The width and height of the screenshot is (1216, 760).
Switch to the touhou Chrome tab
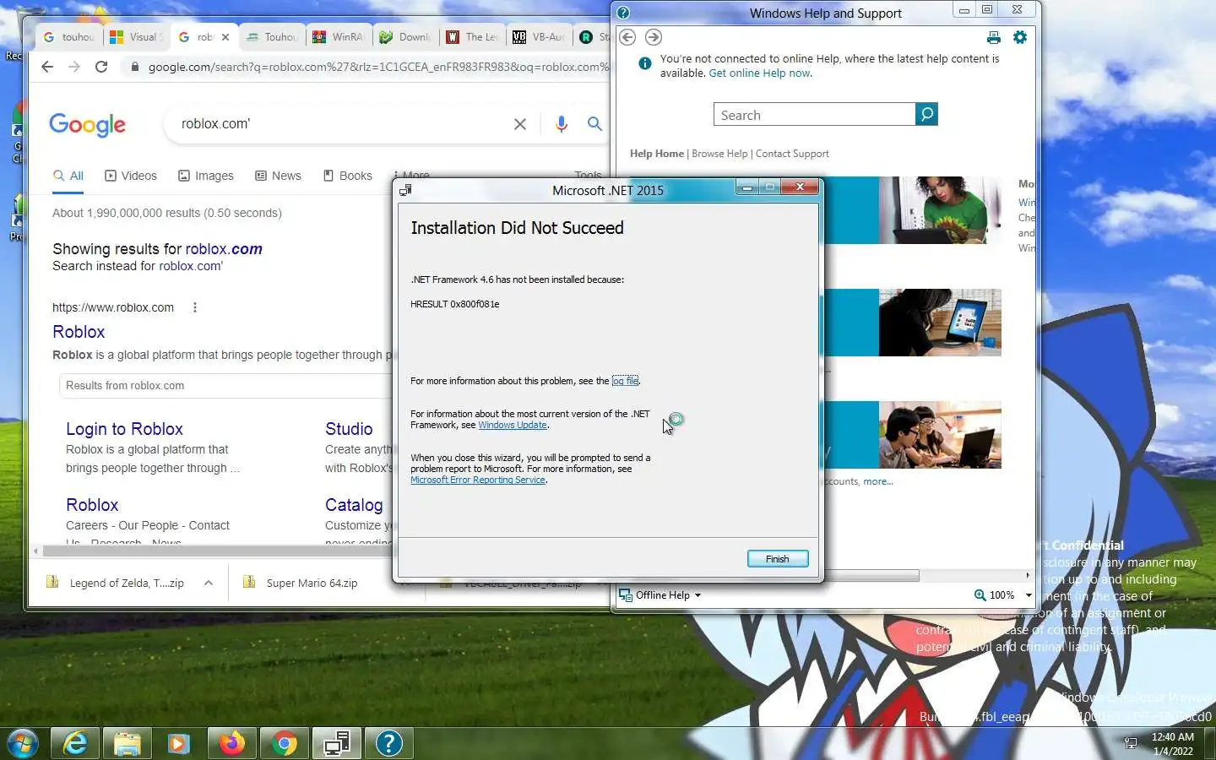[x=69, y=37]
